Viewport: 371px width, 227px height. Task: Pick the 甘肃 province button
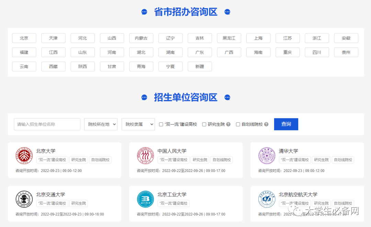112,67
